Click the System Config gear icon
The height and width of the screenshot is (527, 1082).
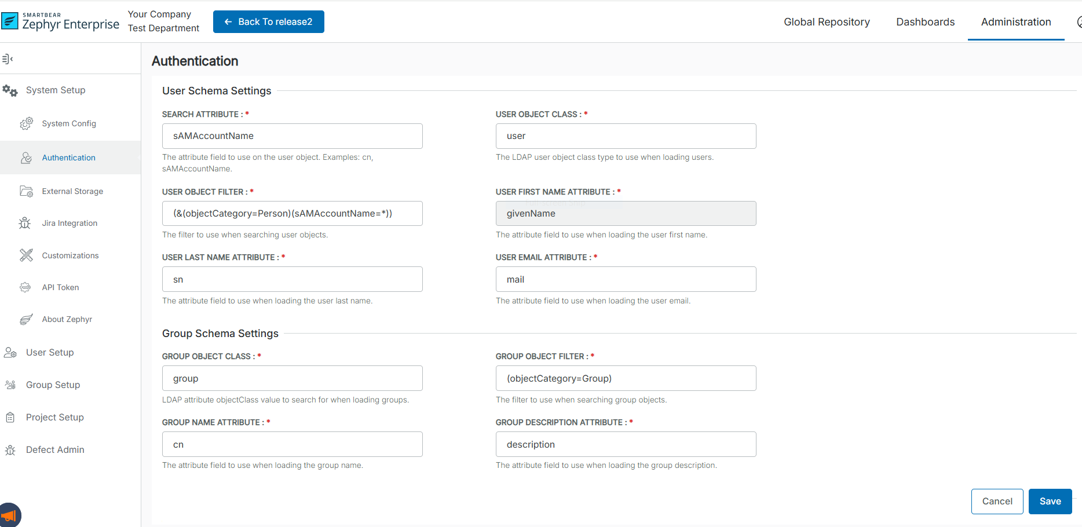(26, 123)
